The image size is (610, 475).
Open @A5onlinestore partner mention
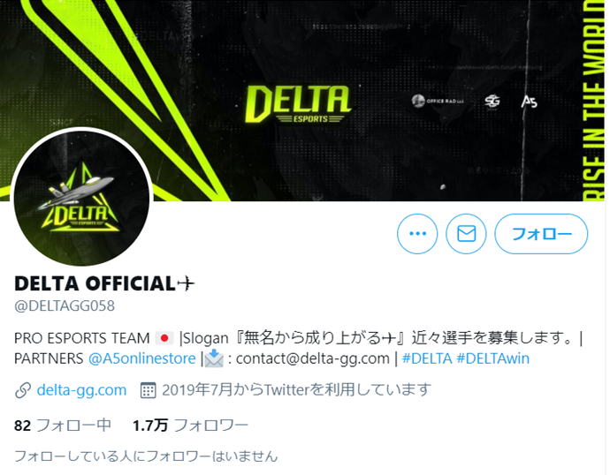(x=142, y=358)
